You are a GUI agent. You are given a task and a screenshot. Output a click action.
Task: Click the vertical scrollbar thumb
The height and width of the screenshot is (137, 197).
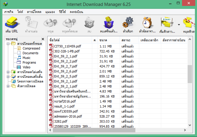coord(190,74)
